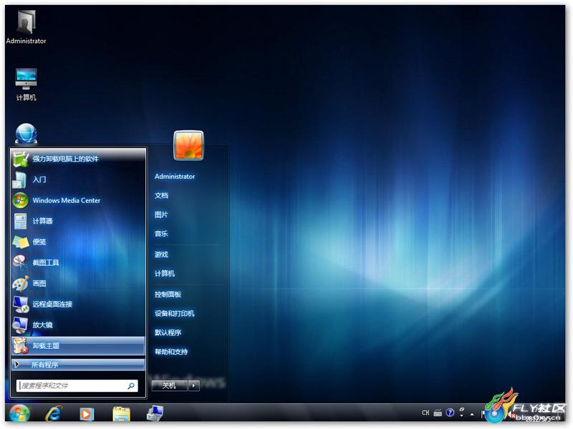Viewport: 573px width, 429px height.
Task: Open 帮助和支持 help and support
Action: point(171,352)
